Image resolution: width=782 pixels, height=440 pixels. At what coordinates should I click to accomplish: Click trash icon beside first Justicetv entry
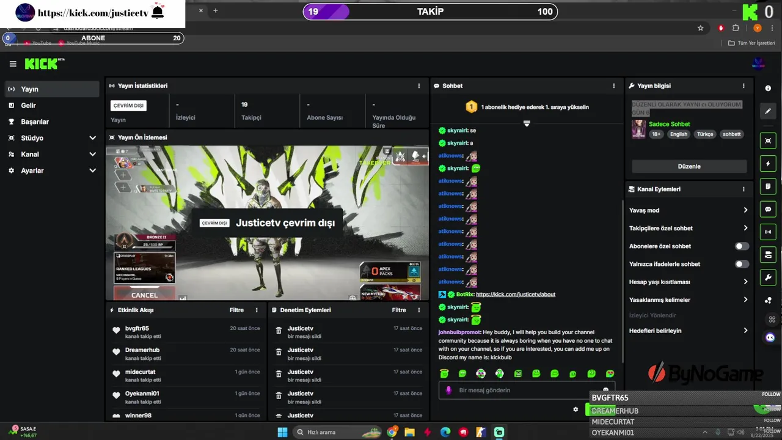(279, 331)
